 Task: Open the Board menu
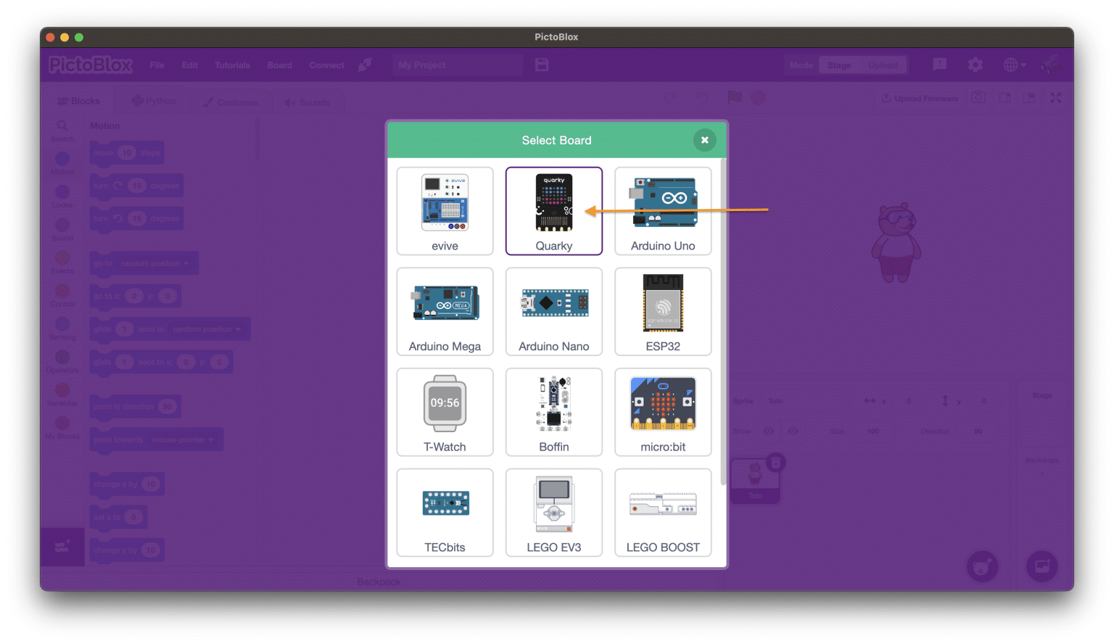[x=279, y=65]
